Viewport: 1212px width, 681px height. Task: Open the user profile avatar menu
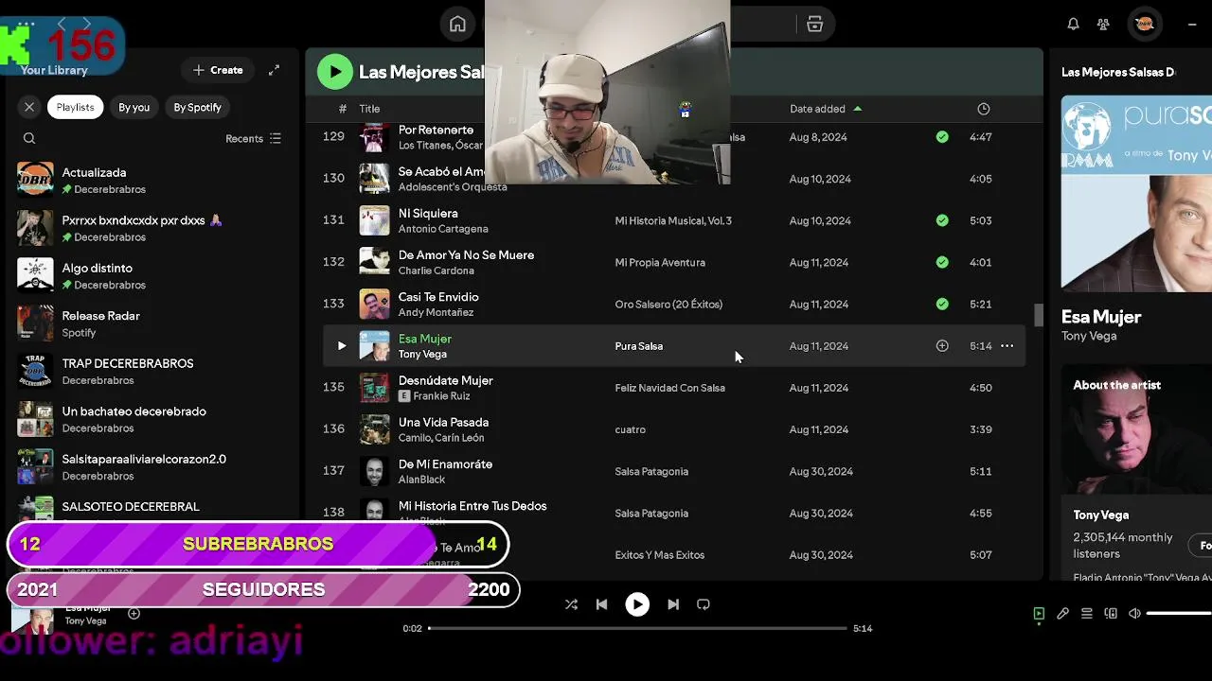[1144, 25]
